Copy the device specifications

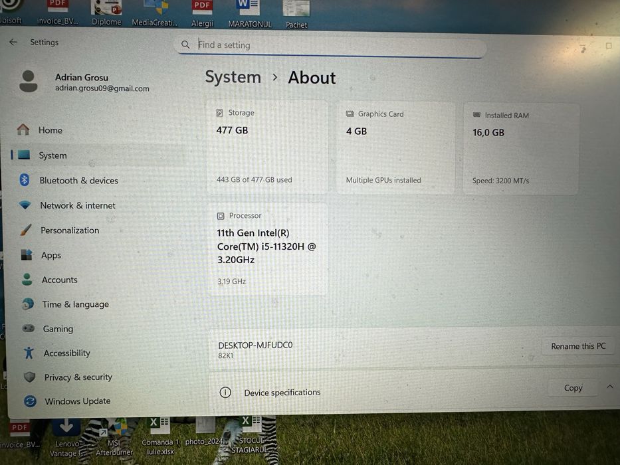[x=573, y=388]
